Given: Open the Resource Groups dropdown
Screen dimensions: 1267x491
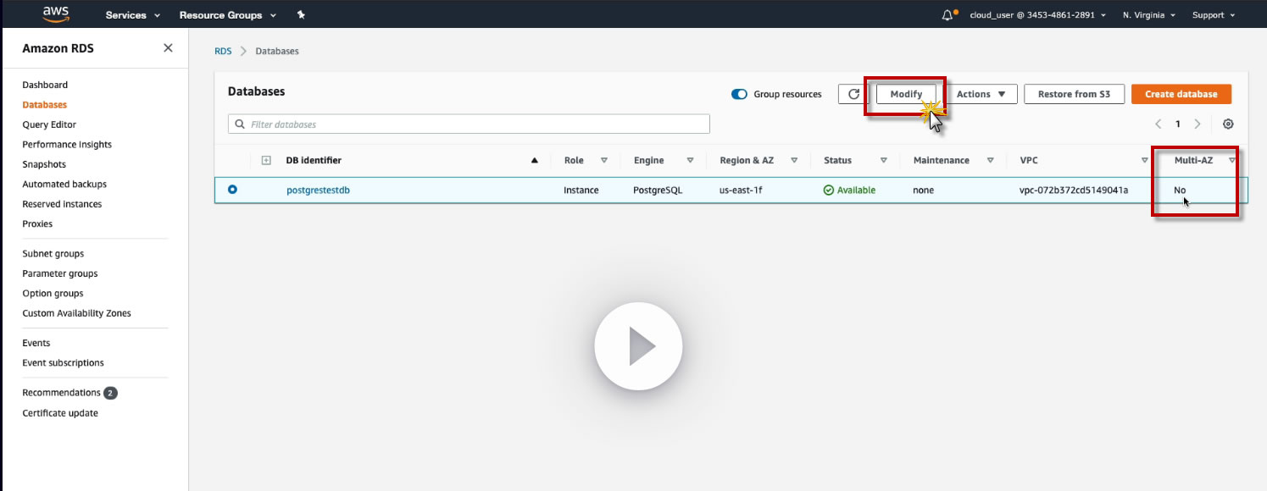Looking at the screenshot, I should coord(227,15).
